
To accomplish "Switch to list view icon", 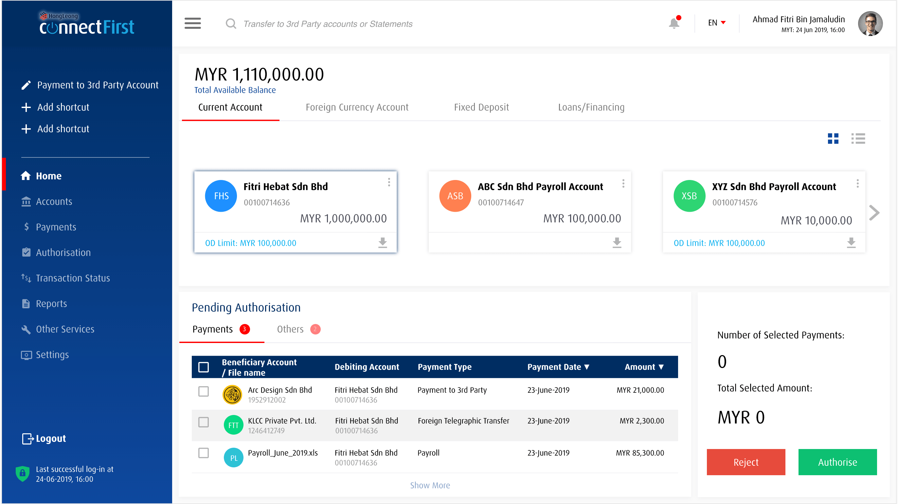I will pyautogui.click(x=858, y=138).
